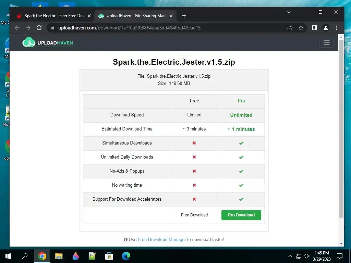Click the scroll down arrow
The image size is (351, 263).
(x=341, y=243)
